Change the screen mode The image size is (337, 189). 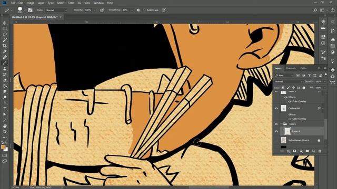[x=5, y=161]
